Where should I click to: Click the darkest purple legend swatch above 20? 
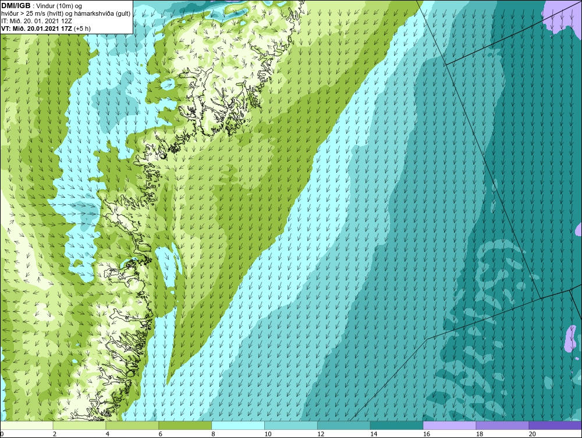click(555, 425)
